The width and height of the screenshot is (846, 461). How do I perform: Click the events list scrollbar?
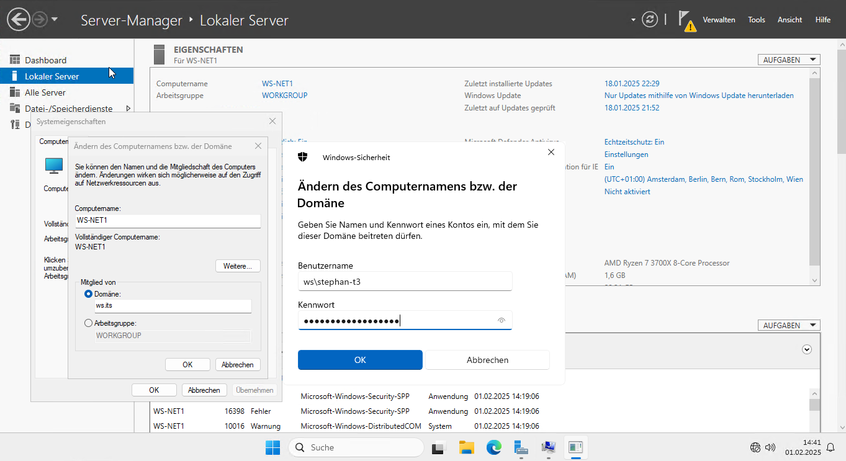click(814, 405)
